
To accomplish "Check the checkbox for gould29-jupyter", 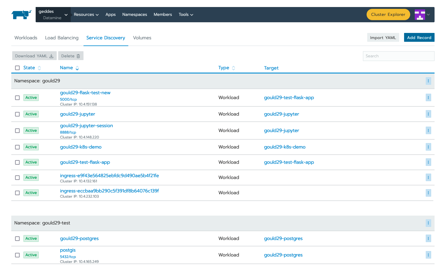I will pos(17,114).
